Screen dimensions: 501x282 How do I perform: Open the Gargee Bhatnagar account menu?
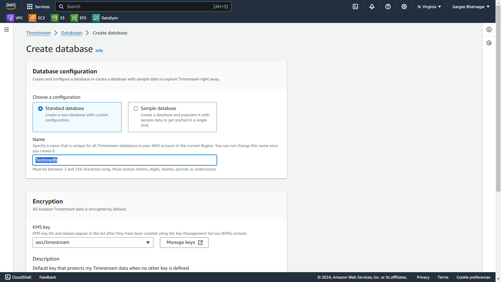point(471,7)
